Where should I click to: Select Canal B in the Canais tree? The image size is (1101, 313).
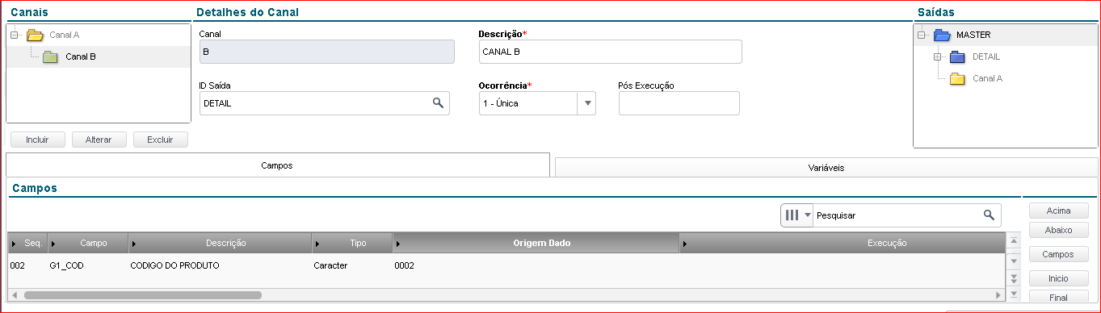81,57
